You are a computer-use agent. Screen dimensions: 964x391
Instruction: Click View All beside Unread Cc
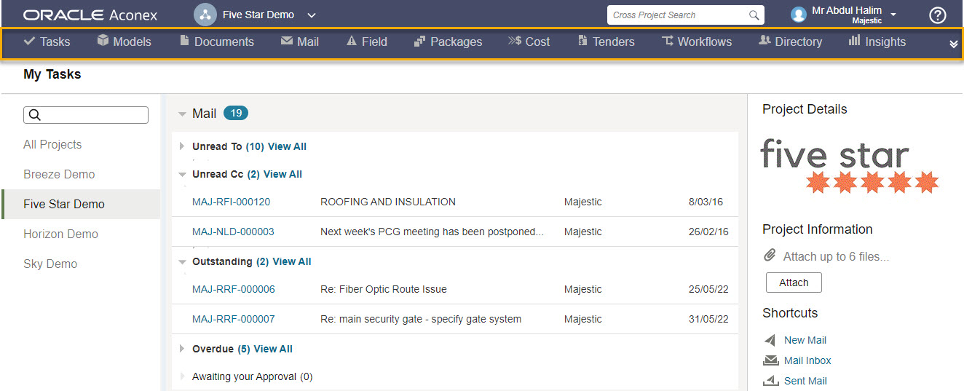click(x=283, y=174)
